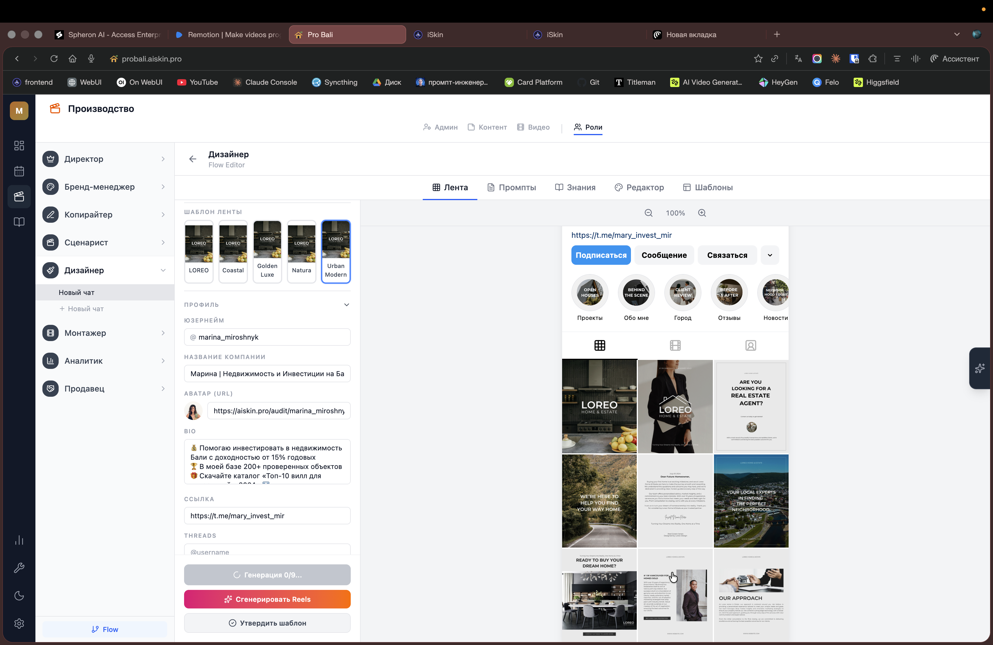The width and height of the screenshot is (993, 645).
Task: Switch to the reels tab in preview
Action: [675, 345]
